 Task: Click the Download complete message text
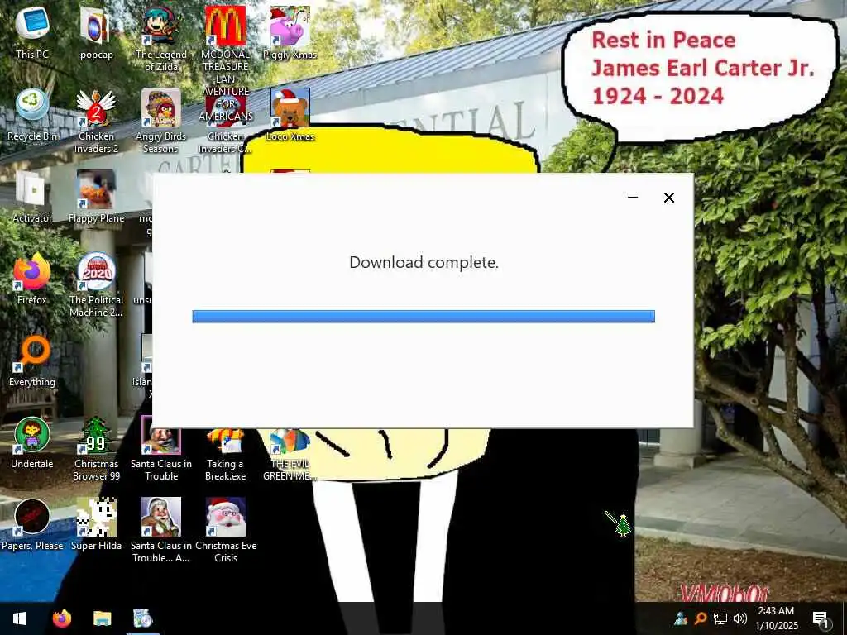tap(424, 262)
